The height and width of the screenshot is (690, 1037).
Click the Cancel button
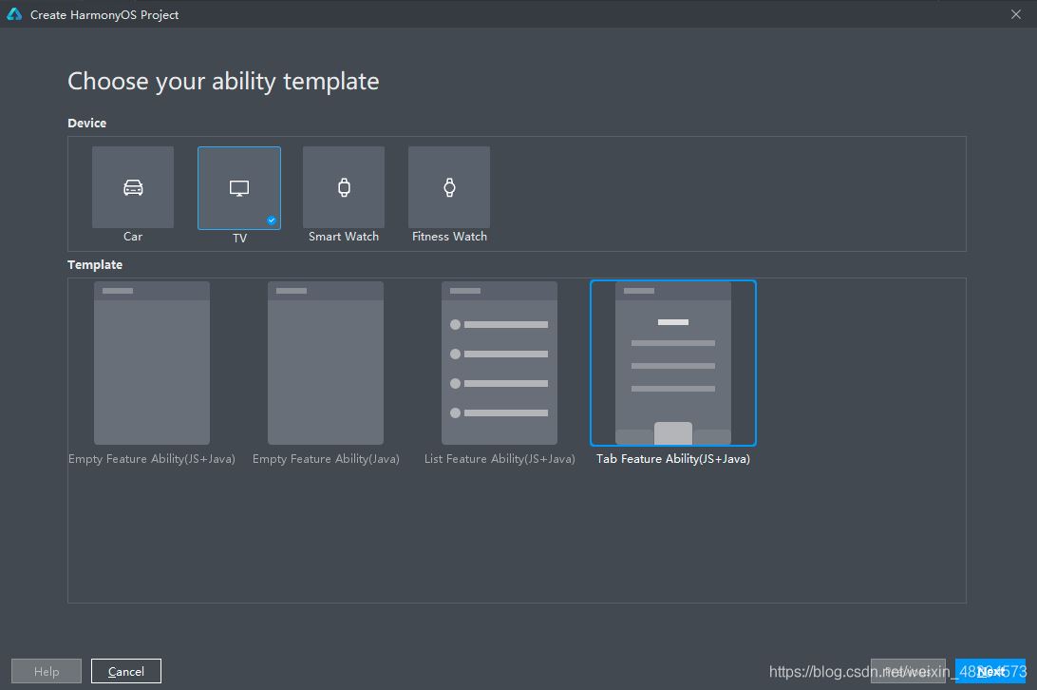(126, 671)
